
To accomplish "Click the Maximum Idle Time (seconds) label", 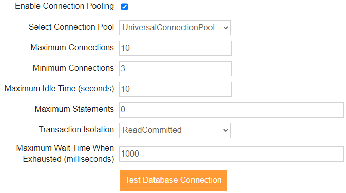I will coord(60,88).
